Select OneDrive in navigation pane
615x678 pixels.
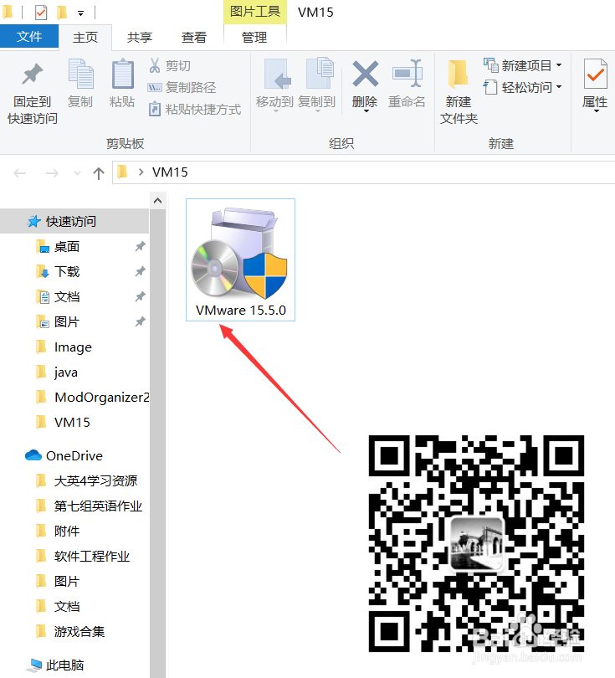(74, 455)
